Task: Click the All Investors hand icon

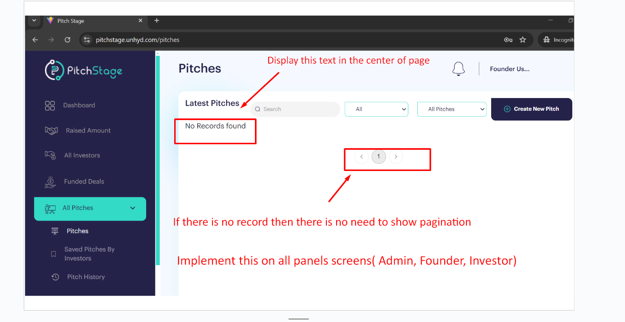Action: 50,155
